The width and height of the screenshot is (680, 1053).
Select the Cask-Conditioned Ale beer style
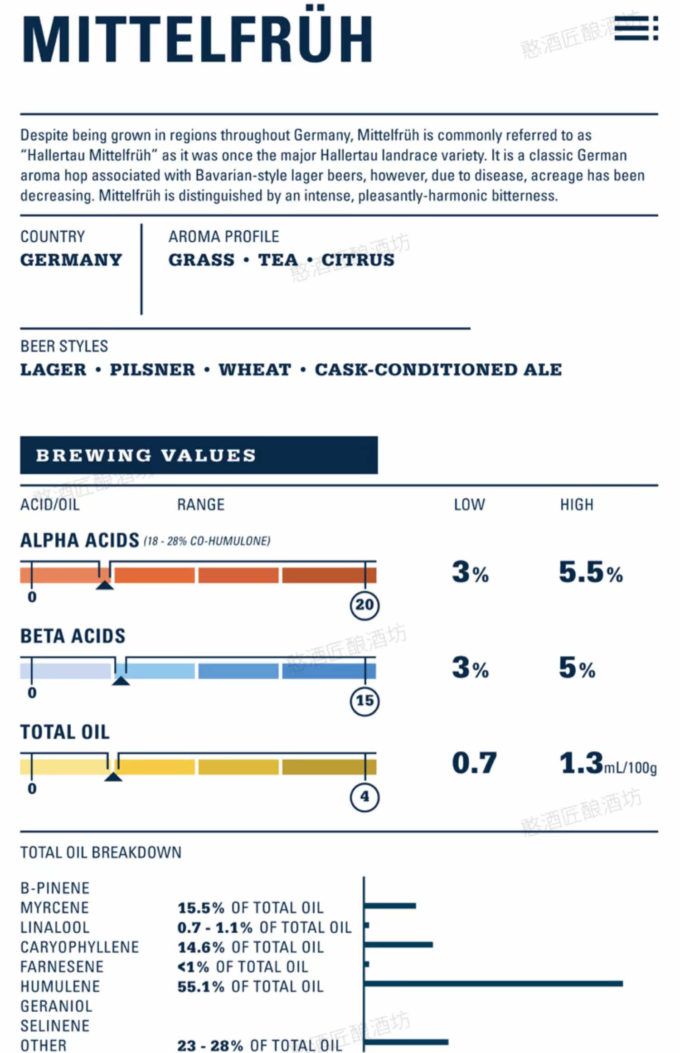pos(438,370)
